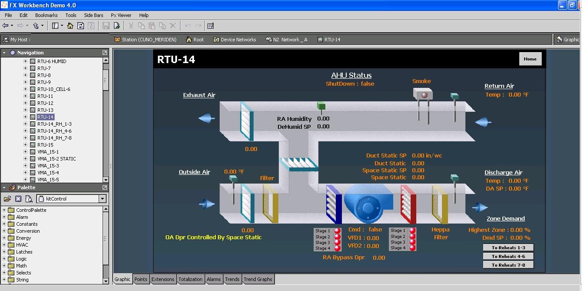Select the Device Networks breadcrumb item
The image size is (582, 291).
point(235,39)
